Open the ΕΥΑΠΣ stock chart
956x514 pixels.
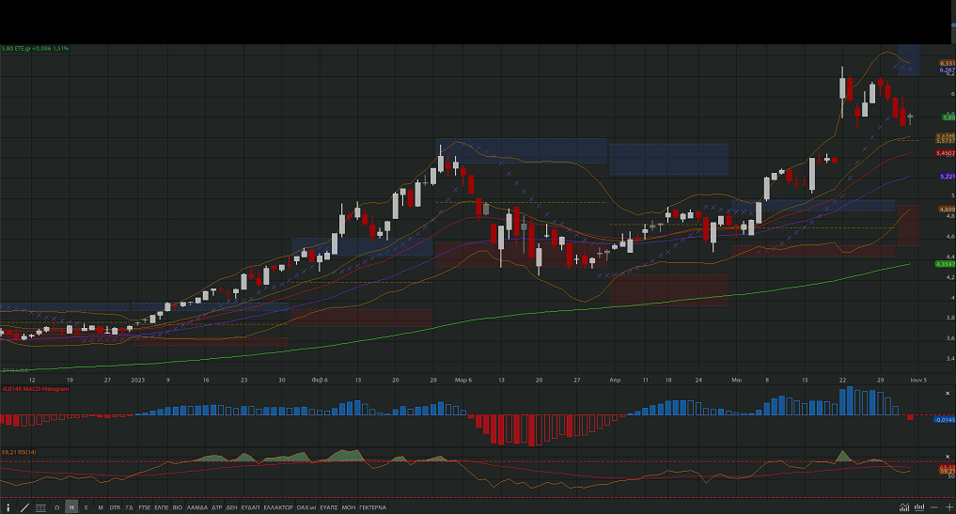pos(329,507)
